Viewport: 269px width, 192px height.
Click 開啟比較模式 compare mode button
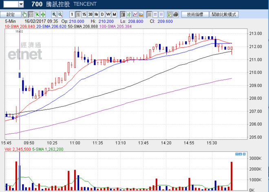[x=224, y=15]
